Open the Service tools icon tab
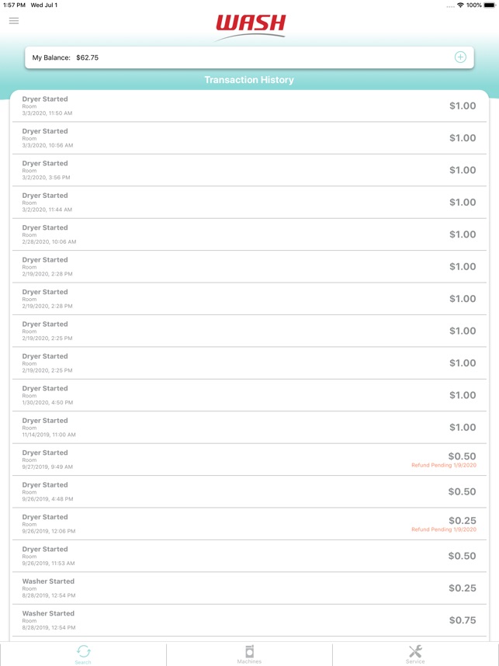 click(x=415, y=654)
